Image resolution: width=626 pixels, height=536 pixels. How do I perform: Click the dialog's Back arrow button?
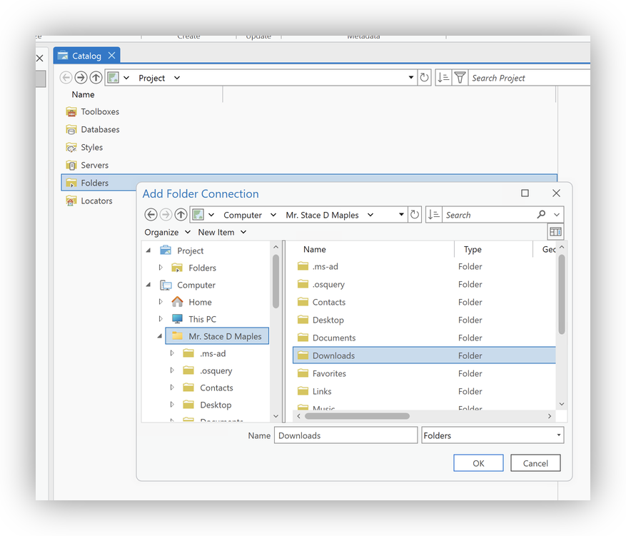tap(151, 215)
